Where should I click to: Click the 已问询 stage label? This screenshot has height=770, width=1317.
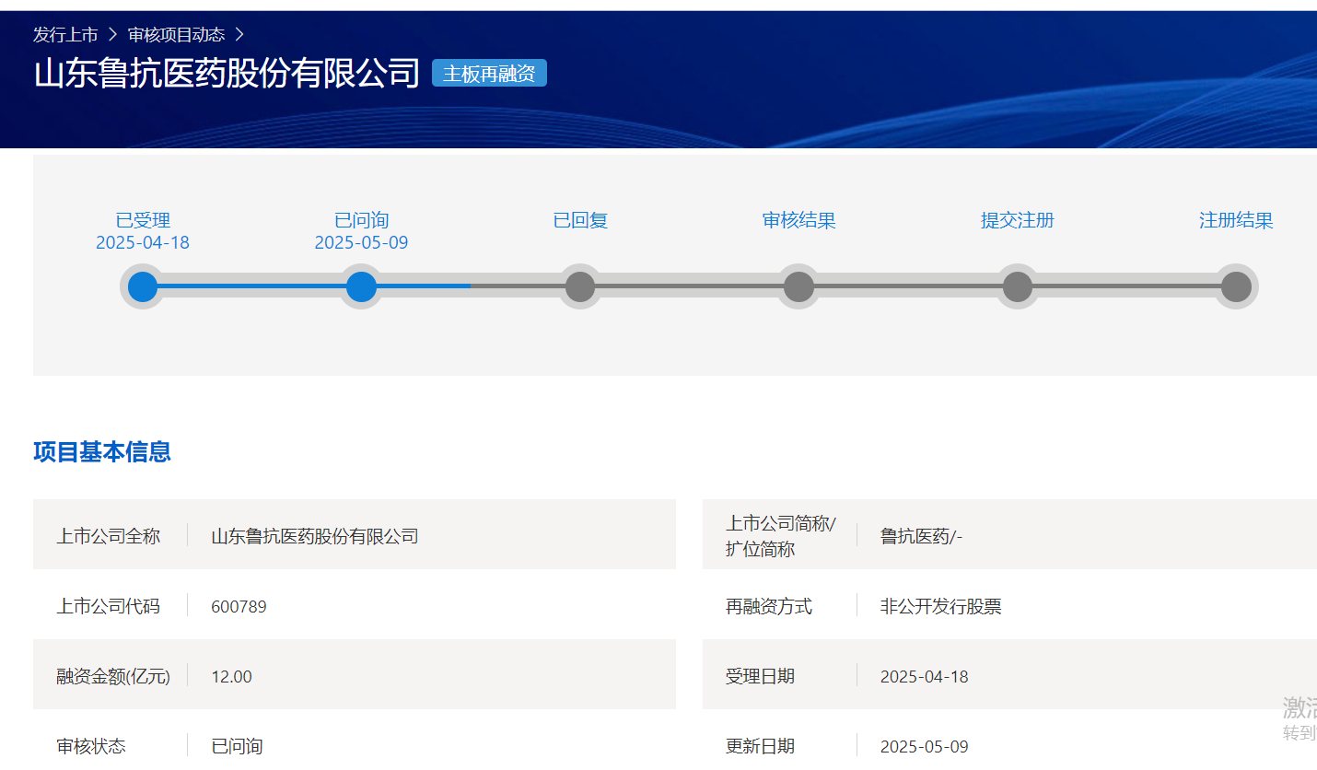click(361, 221)
